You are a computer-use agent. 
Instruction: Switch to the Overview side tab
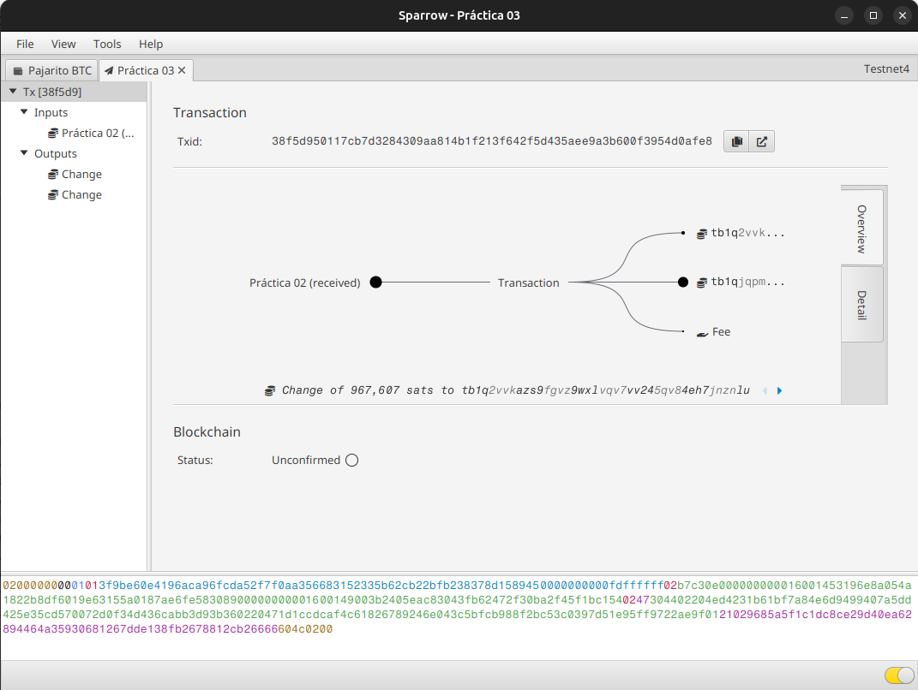[861, 229]
